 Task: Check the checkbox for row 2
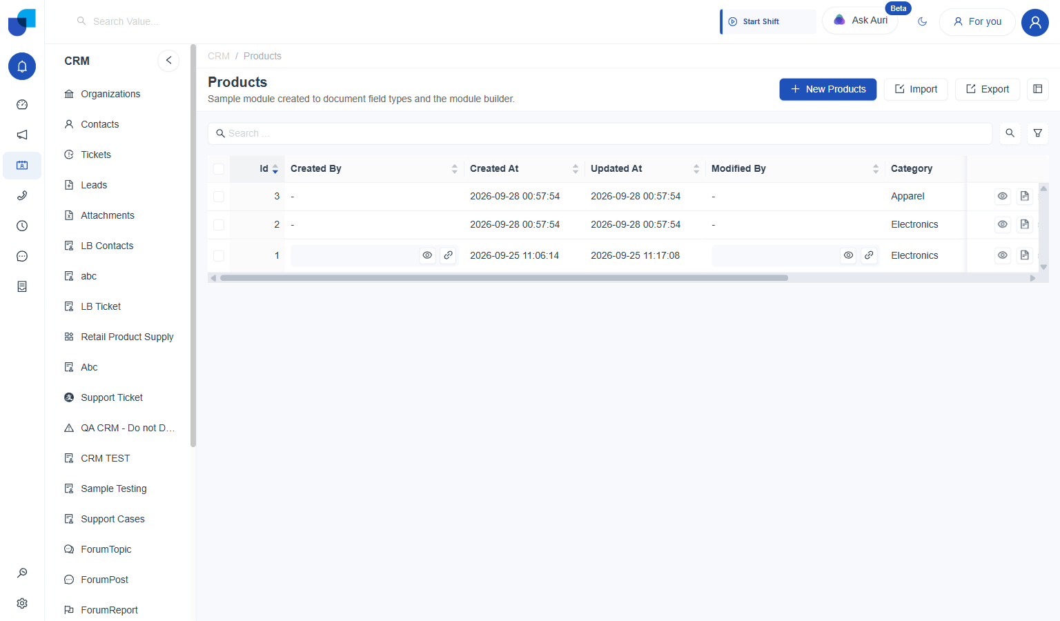pos(219,225)
